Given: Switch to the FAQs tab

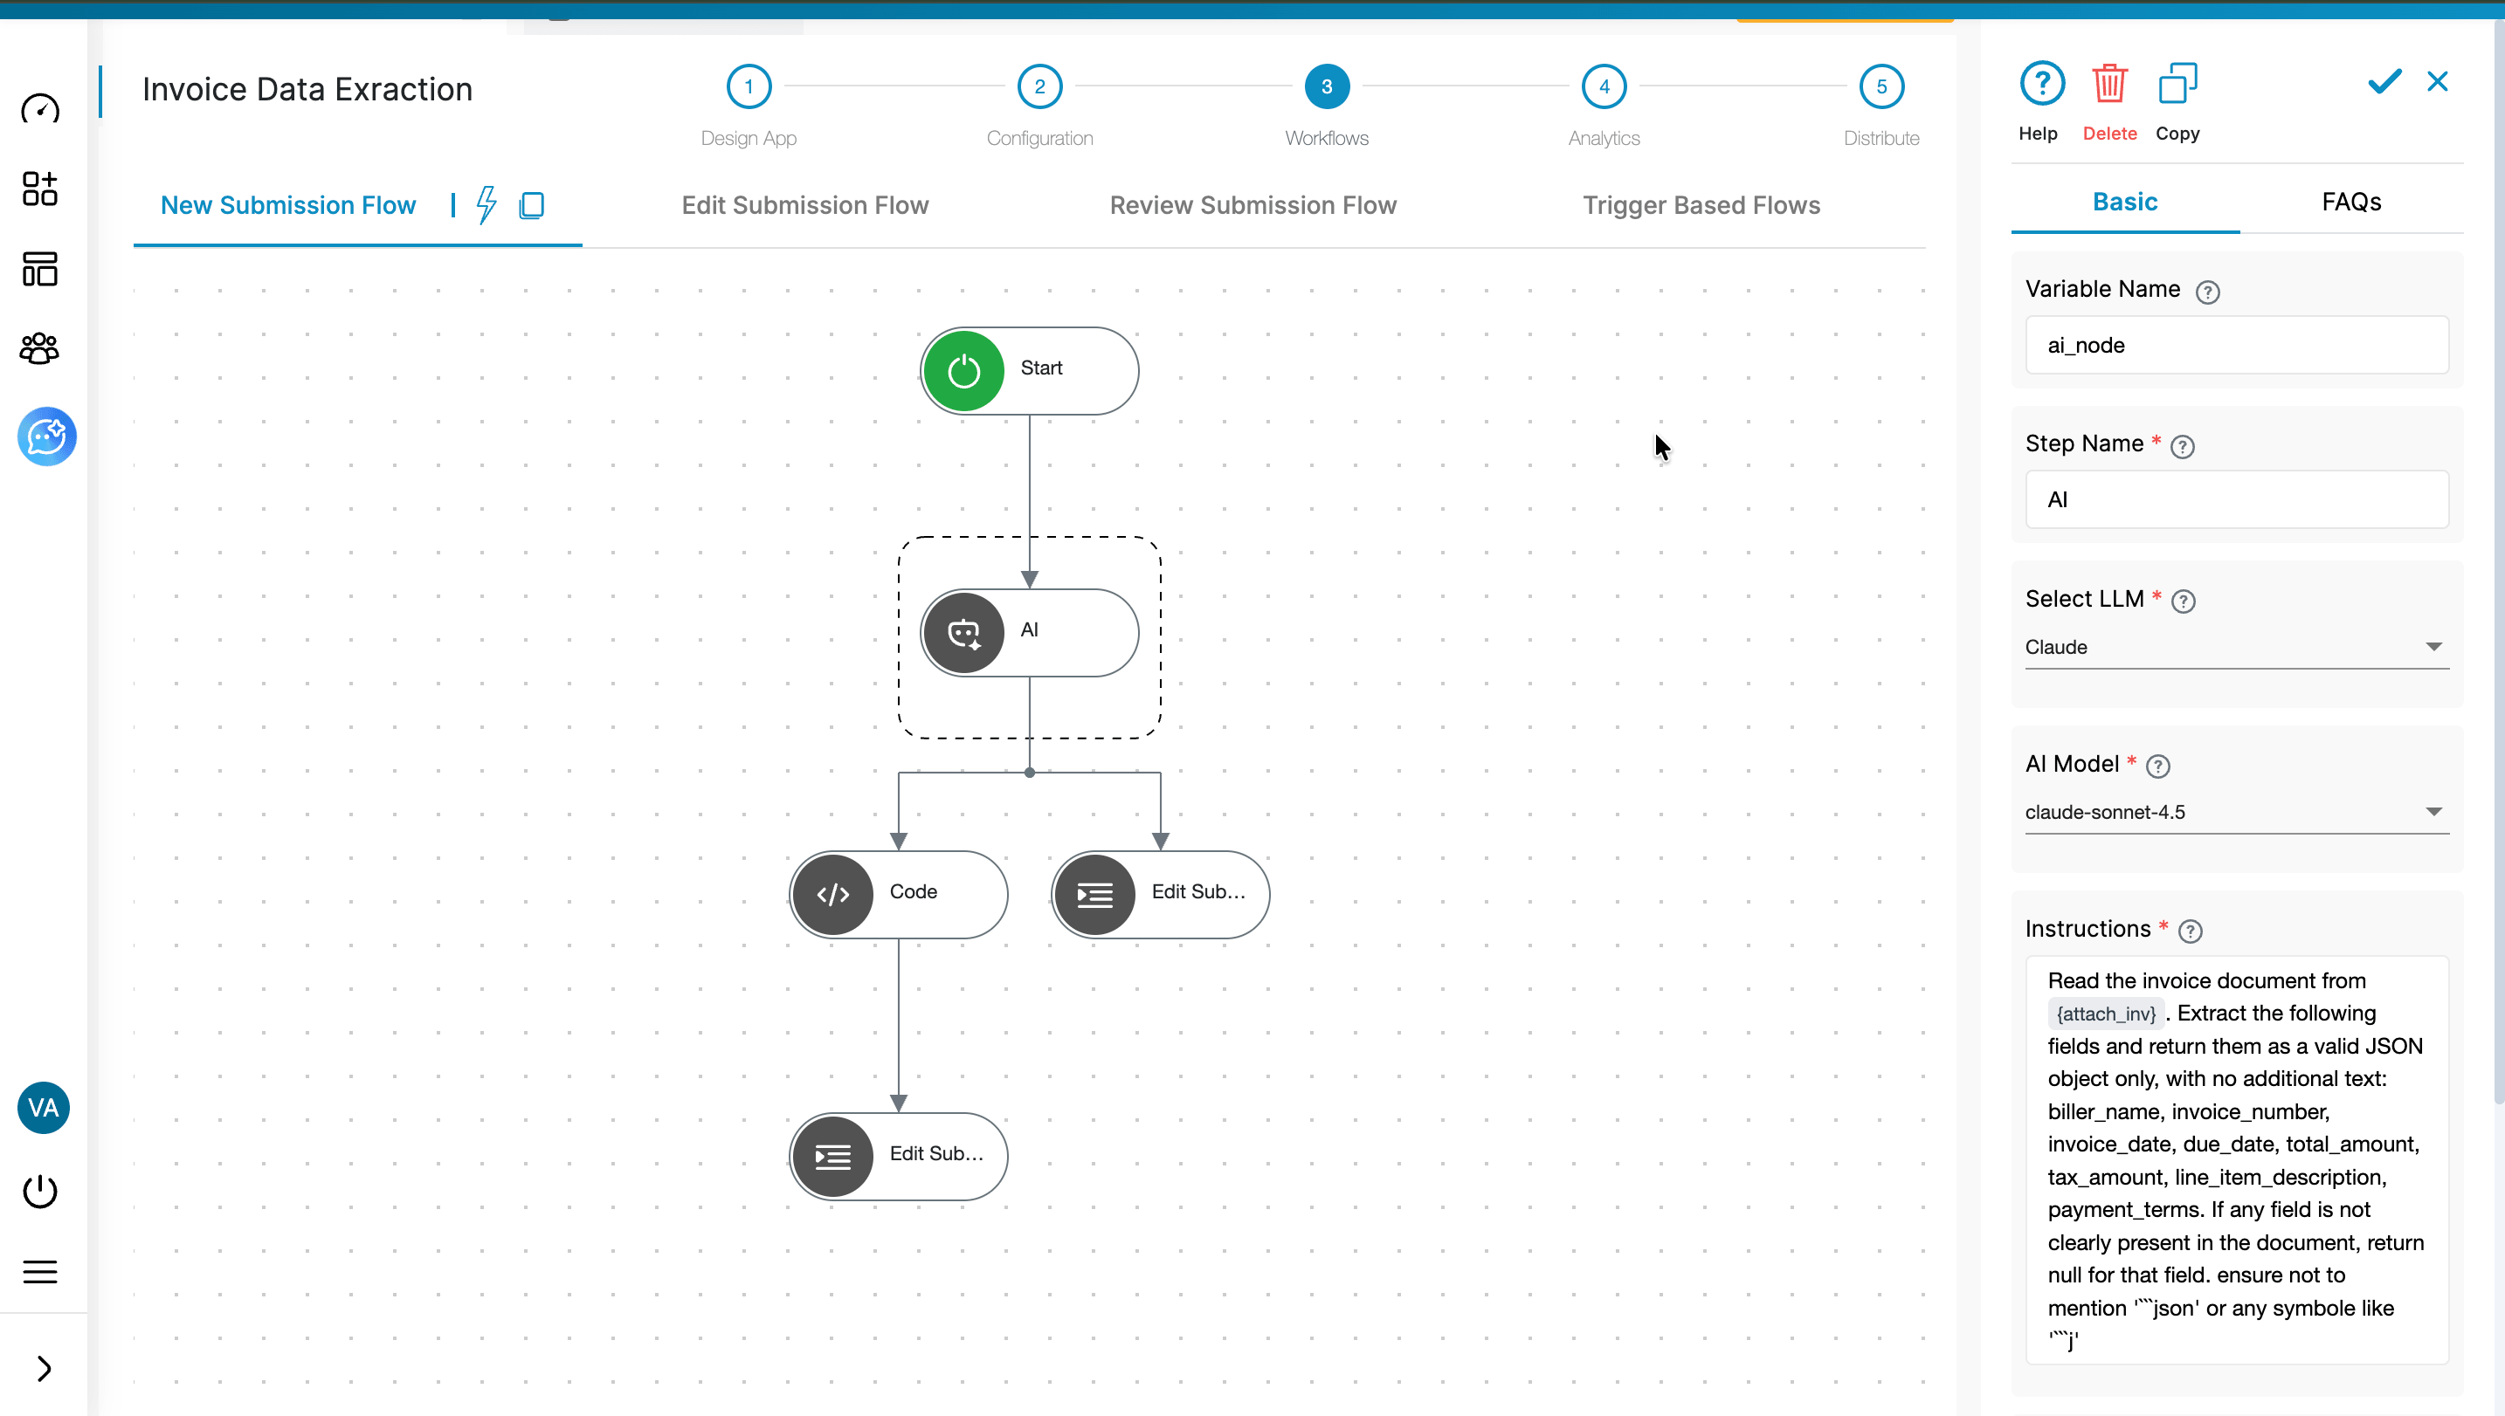Looking at the screenshot, I should [2350, 203].
